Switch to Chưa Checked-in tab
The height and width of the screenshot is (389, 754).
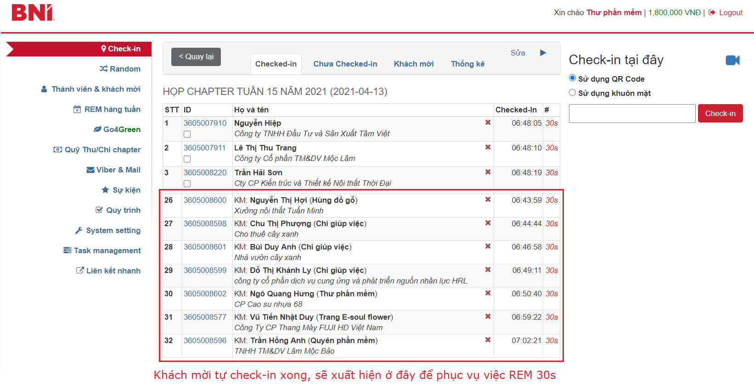click(345, 64)
